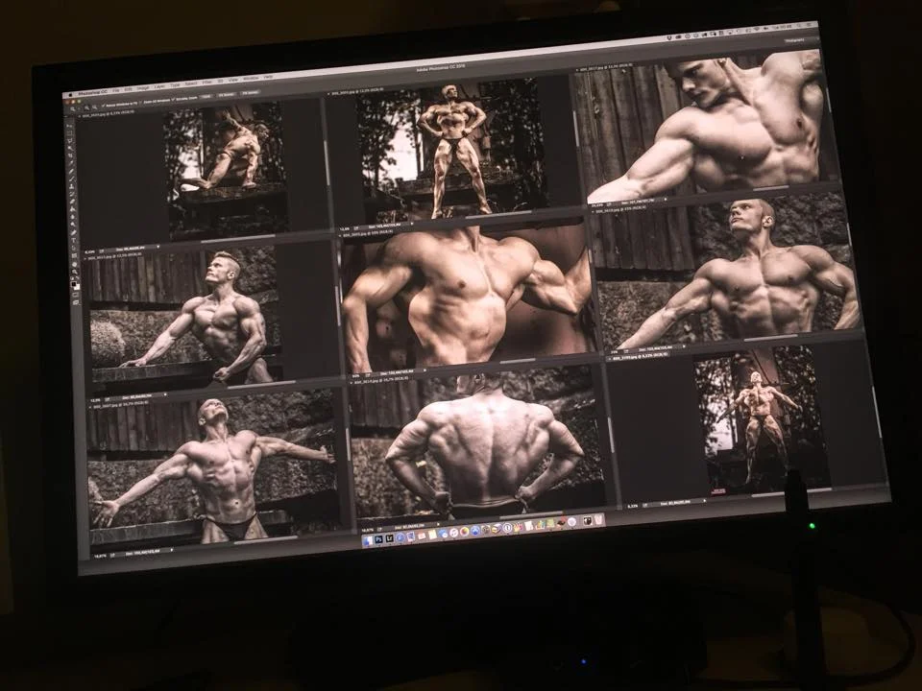Click the Fit Screen button
The height and width of the screenshot is (691, 922).
click(225, 95)
